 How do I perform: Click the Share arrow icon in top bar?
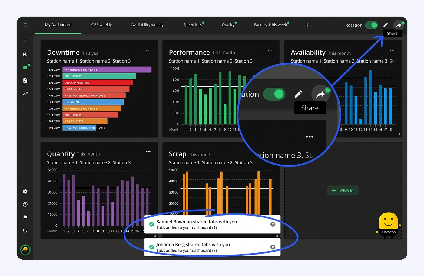[x=399, y=25]
